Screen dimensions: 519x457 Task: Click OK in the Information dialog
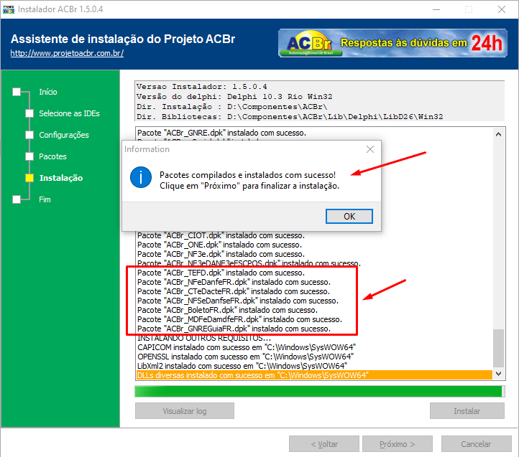(x=349, y=216)
